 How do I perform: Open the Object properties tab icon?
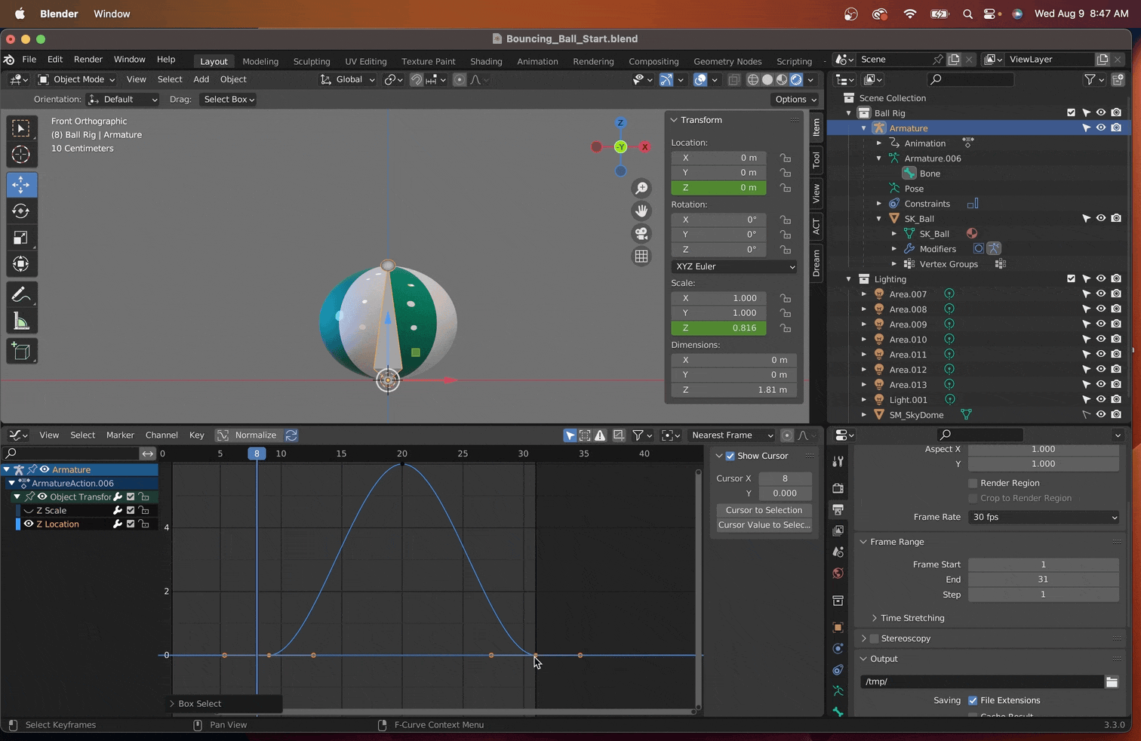click(x=838, y=627)
